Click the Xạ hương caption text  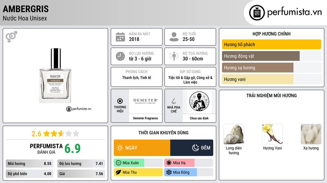click(x=311, y=148)
